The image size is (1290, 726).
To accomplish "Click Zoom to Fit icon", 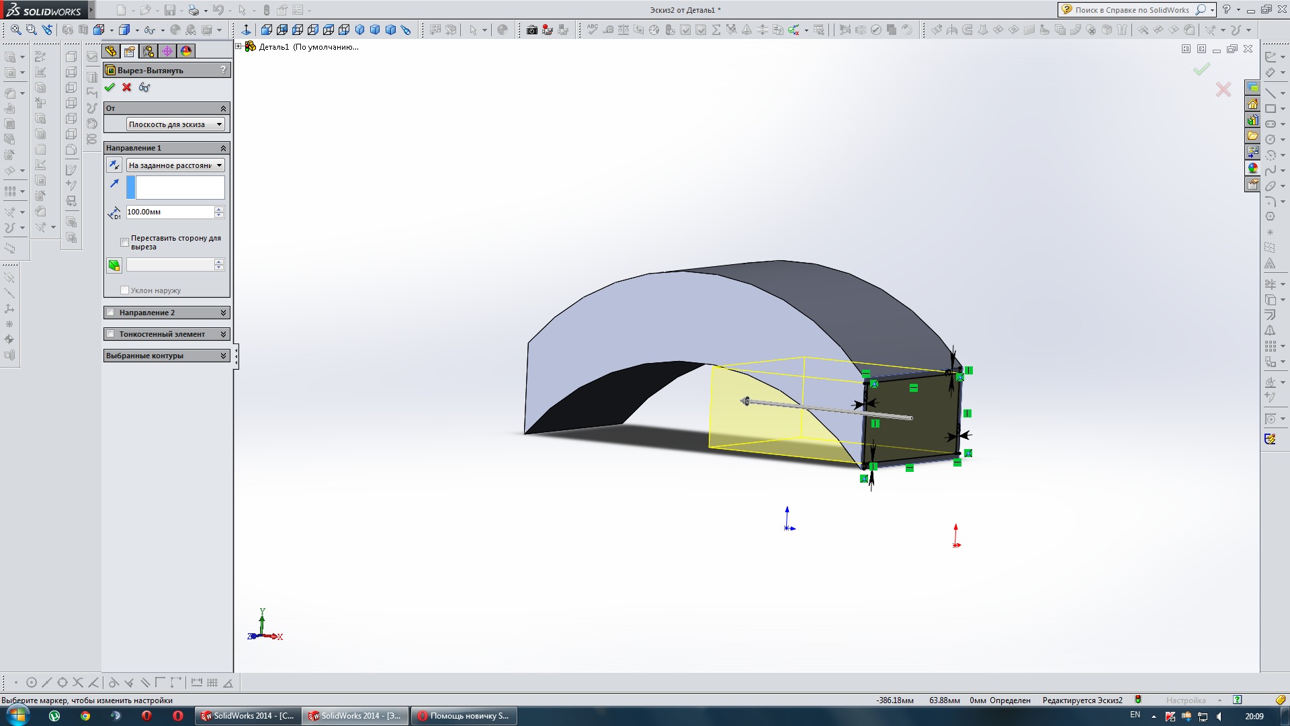I will click(15, 30).
